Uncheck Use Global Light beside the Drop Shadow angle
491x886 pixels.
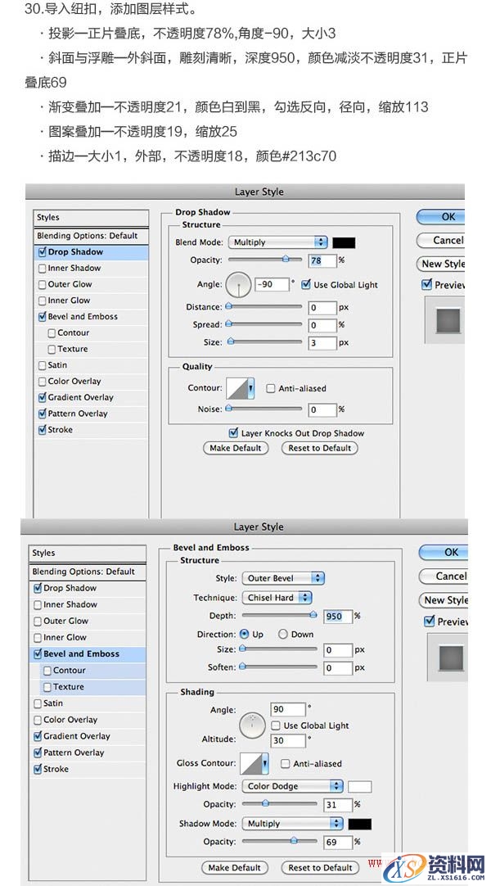[x=306, y=285]
